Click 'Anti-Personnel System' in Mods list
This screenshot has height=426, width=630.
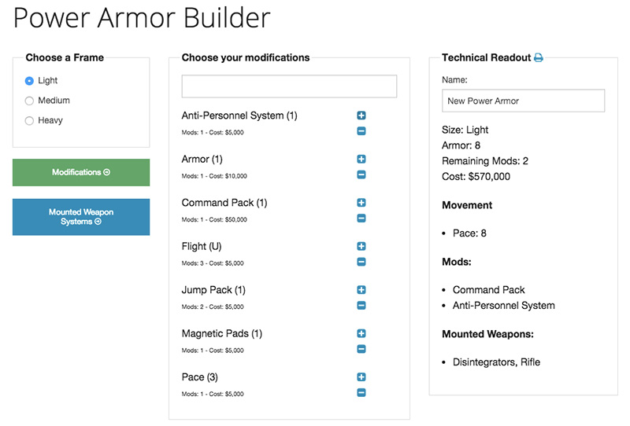[504, 306]
